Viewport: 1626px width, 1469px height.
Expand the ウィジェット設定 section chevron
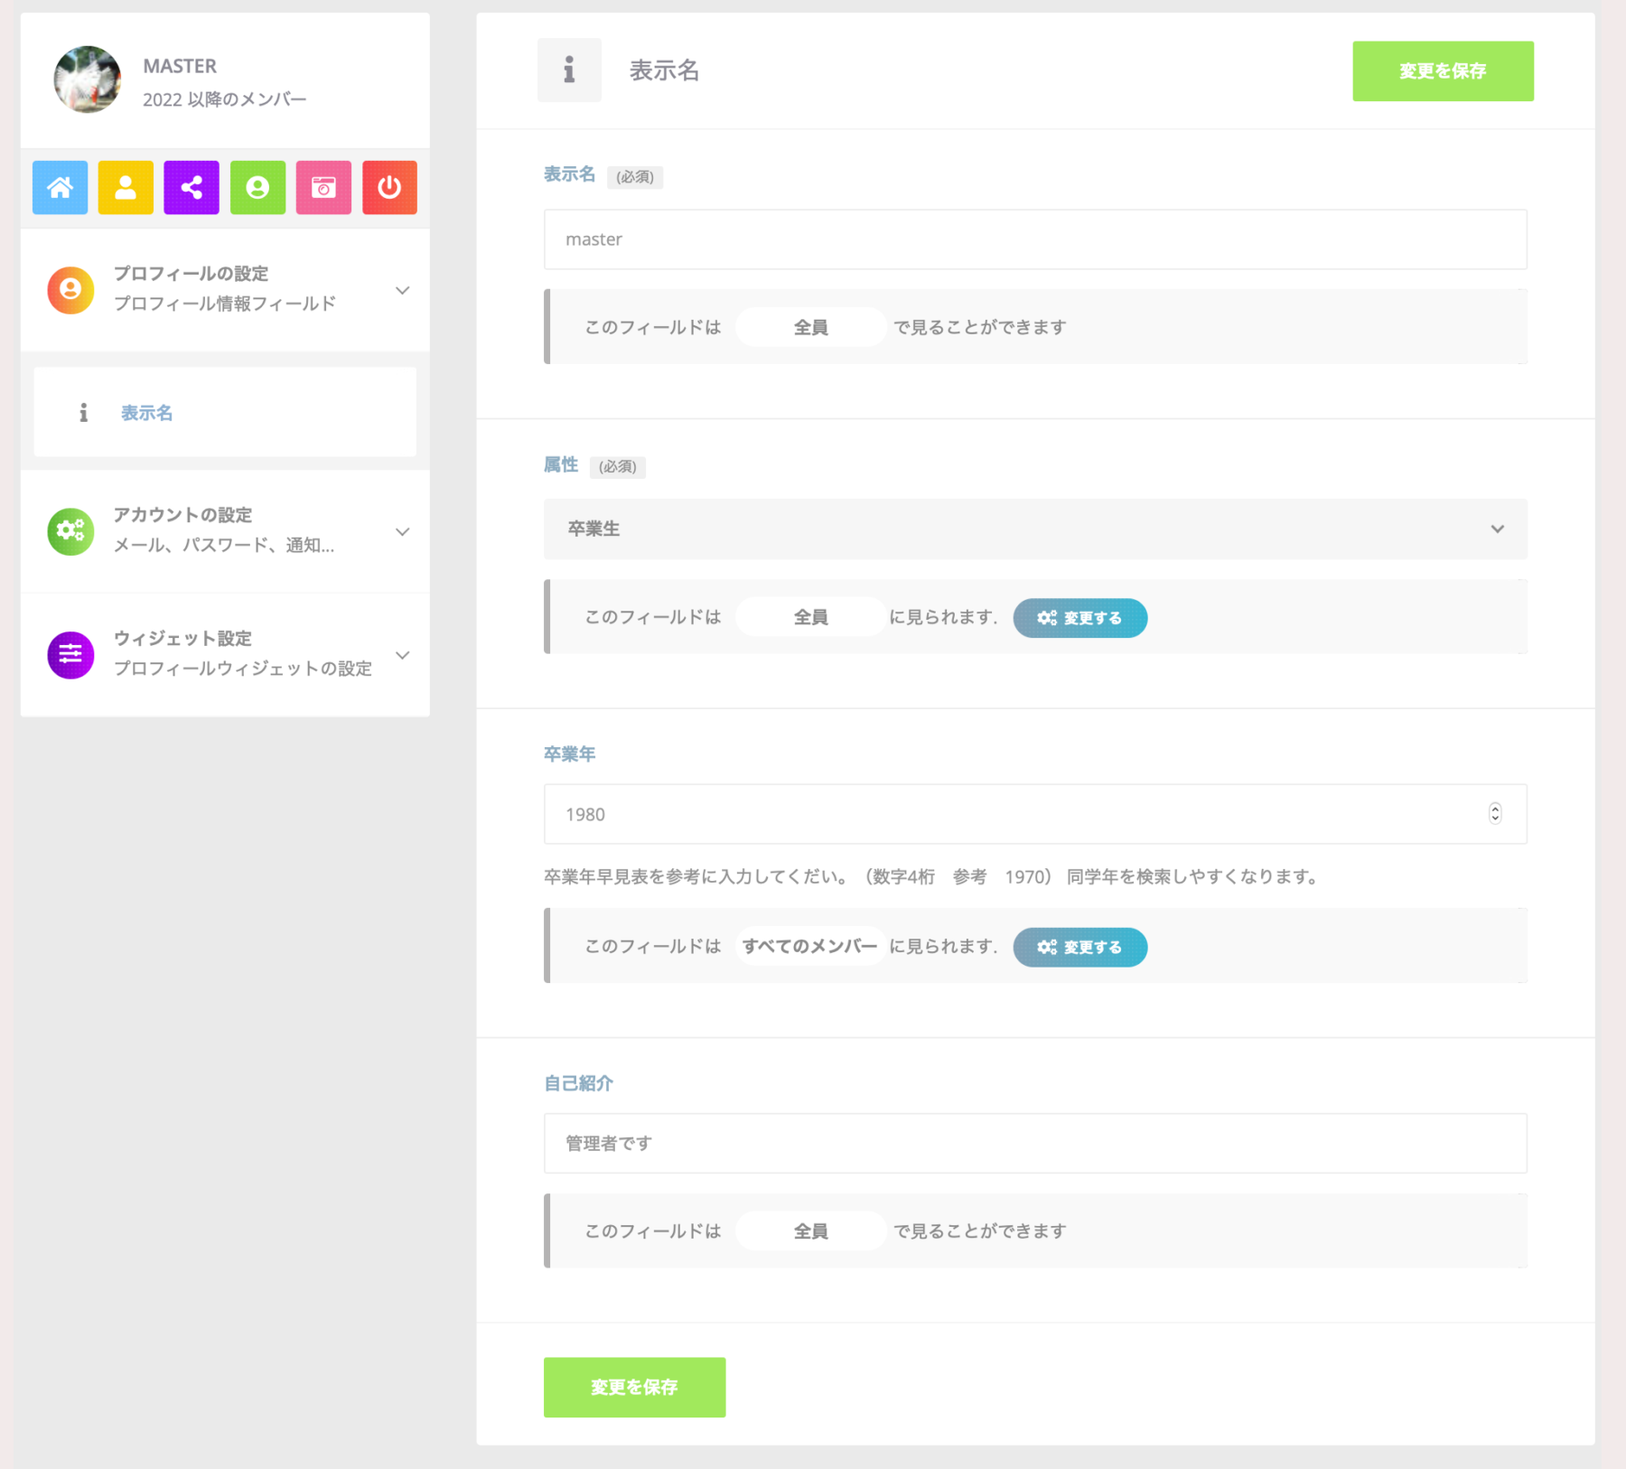click(403, 655)
